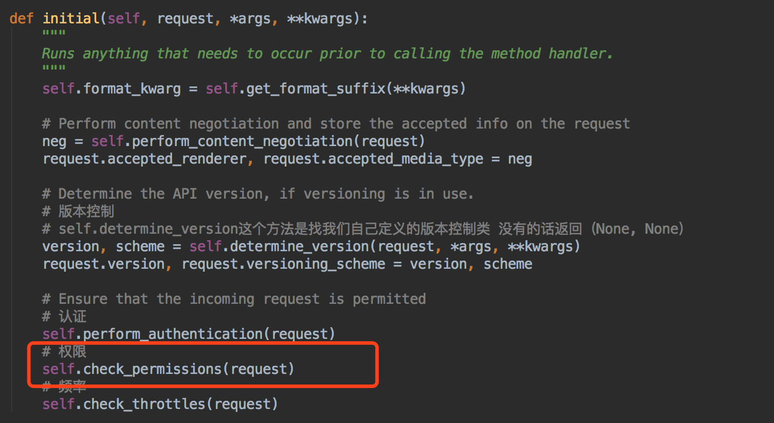Click the API version comment line

pos(258,194)
